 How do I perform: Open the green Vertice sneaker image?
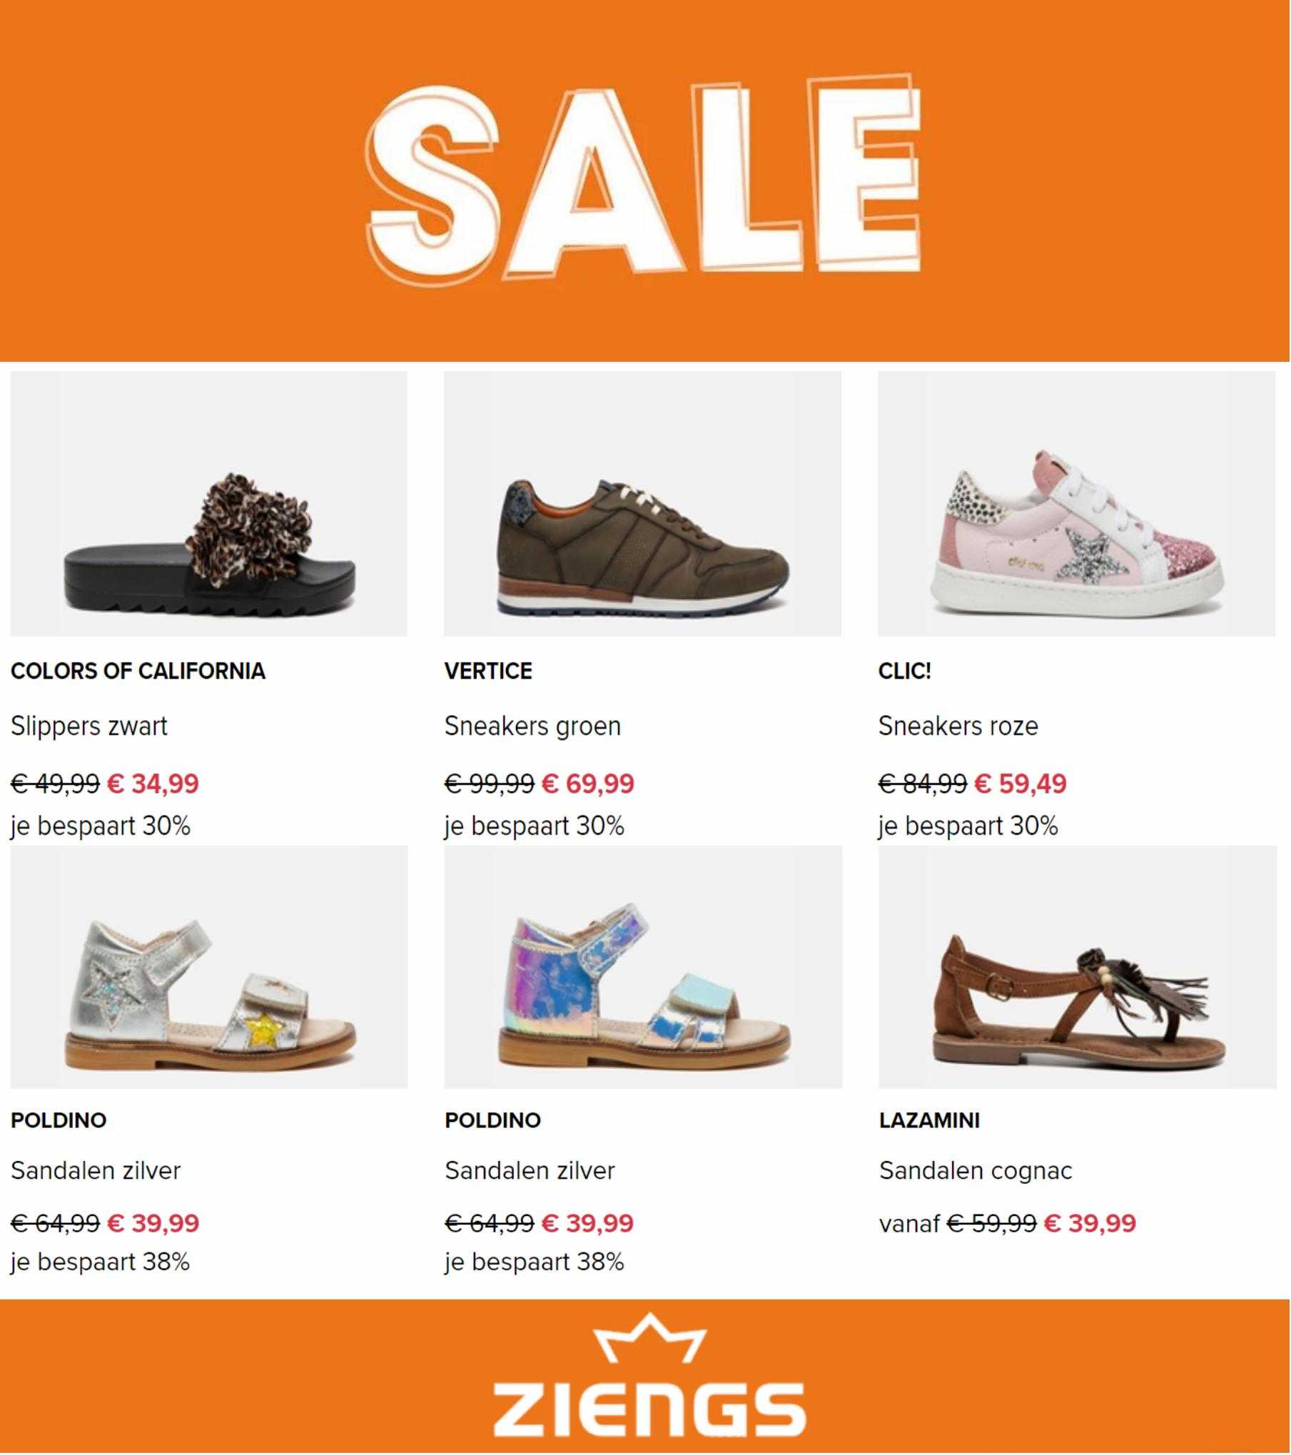pyautogui.click(x=642, y=504)
